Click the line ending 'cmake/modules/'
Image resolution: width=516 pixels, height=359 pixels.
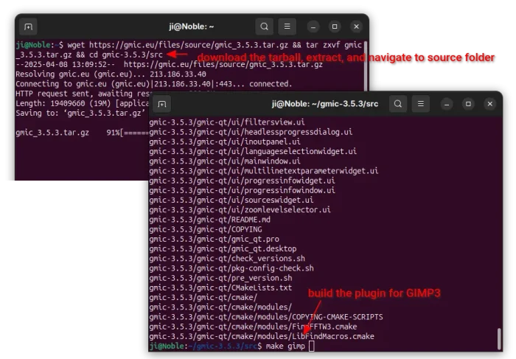pyautogui.click(x=220, y=307)
